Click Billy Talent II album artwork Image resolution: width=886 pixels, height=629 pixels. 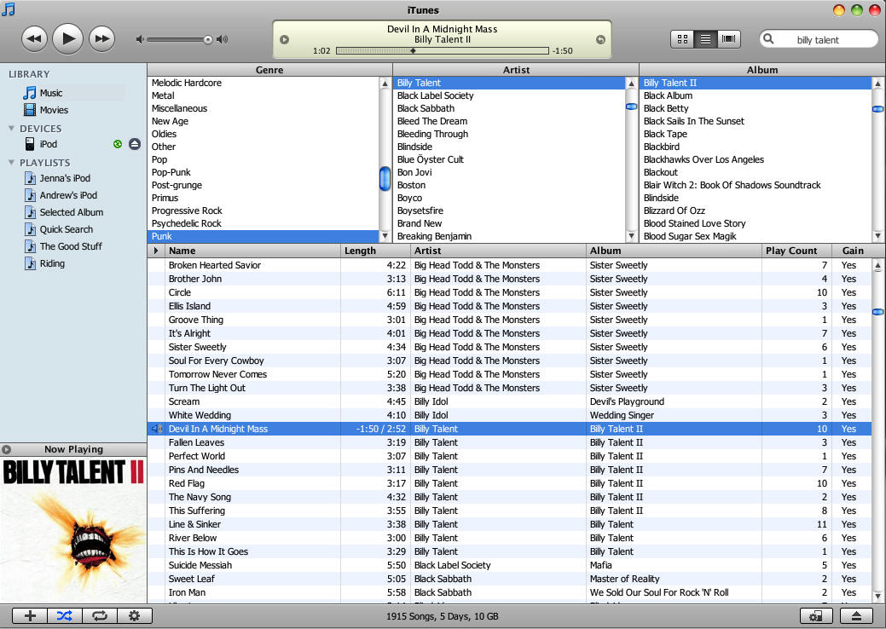point(73,529)
